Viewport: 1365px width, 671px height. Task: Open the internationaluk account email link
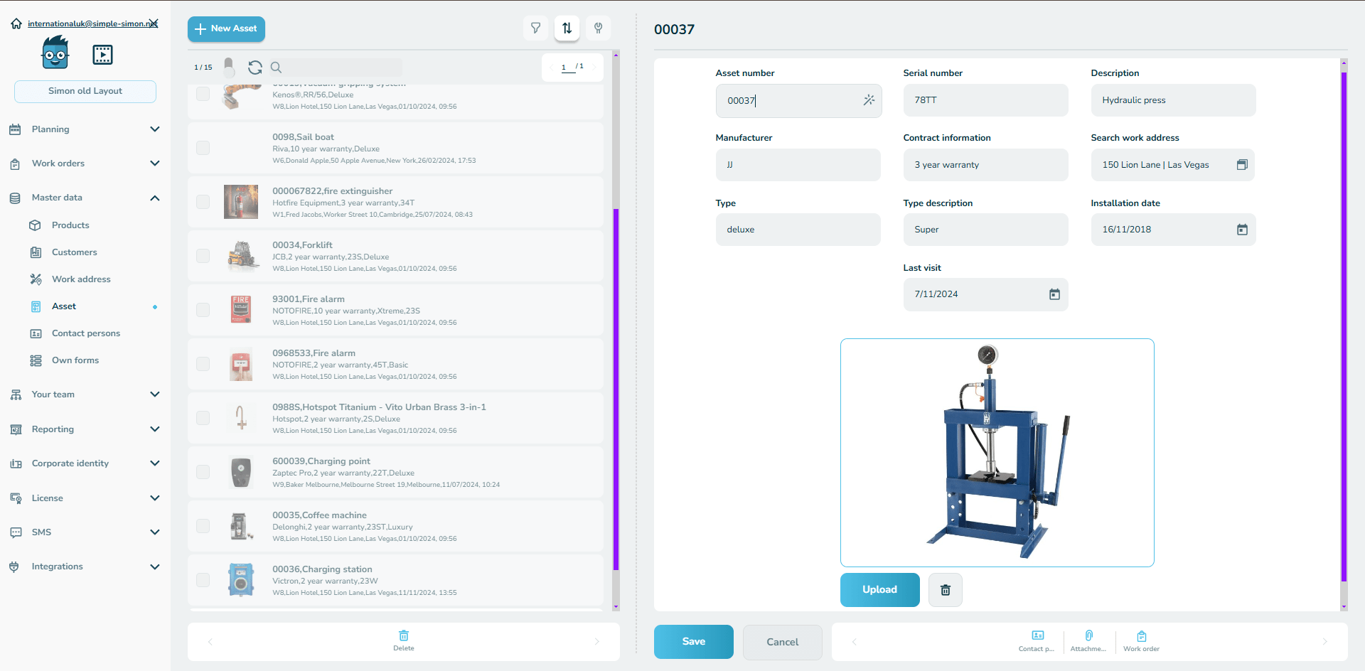pos(92,23)
